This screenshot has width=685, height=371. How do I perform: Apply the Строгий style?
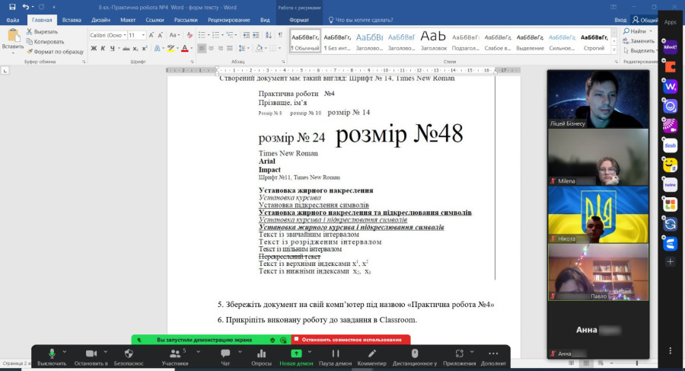click(x=594, y=41)
